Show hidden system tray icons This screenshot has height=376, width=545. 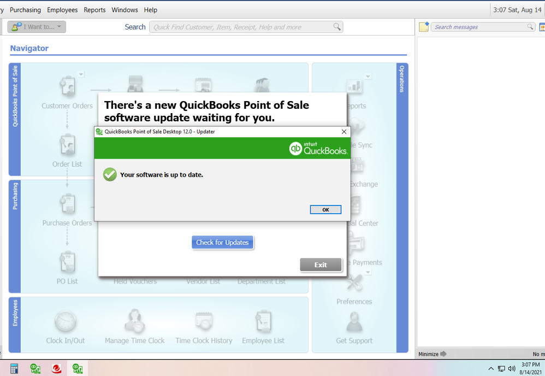coord(491,368)
